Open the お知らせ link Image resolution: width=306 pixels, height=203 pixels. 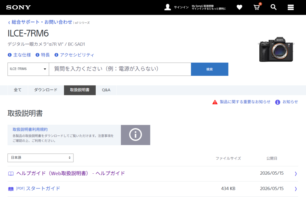290,102
